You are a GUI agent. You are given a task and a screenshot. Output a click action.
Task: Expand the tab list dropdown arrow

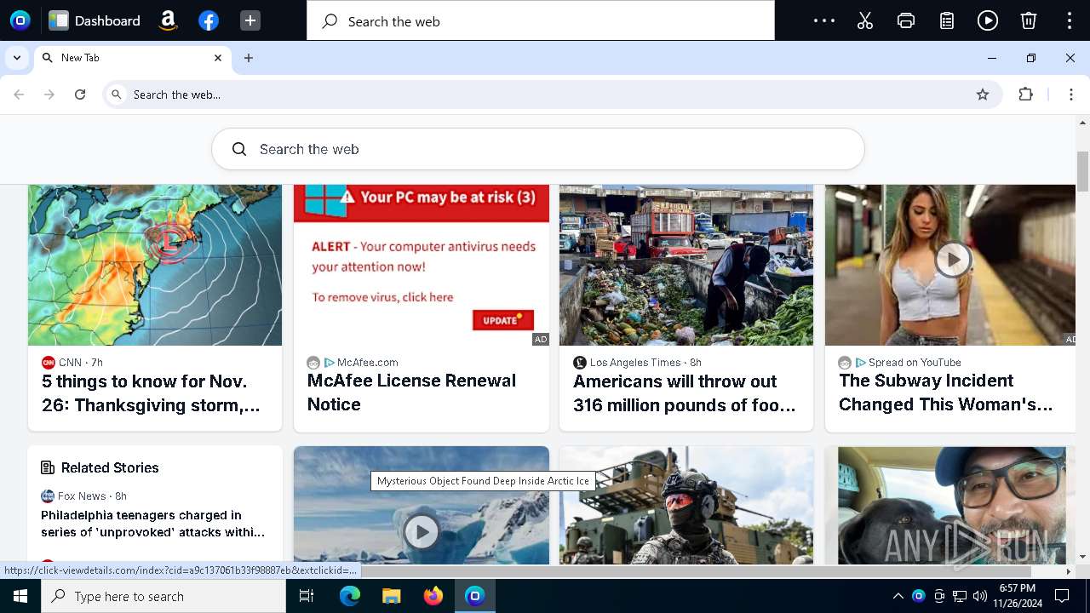pyautogui.click(x=17, y=58)
